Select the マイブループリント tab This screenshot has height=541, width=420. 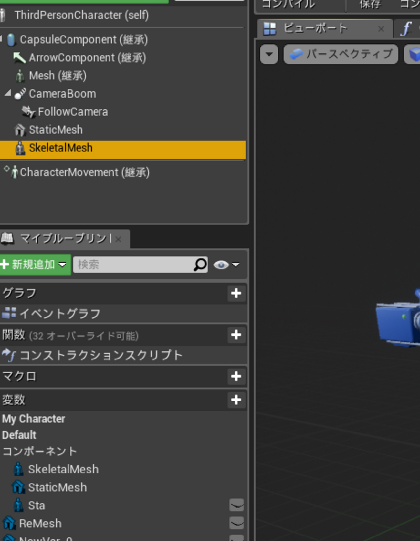click(x=65, y=239)
